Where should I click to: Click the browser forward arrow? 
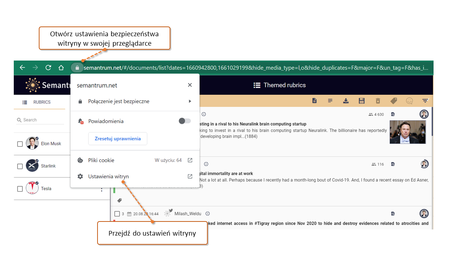[35, 68]
